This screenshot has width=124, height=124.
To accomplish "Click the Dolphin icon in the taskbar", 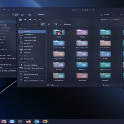I will click(37, 122).
